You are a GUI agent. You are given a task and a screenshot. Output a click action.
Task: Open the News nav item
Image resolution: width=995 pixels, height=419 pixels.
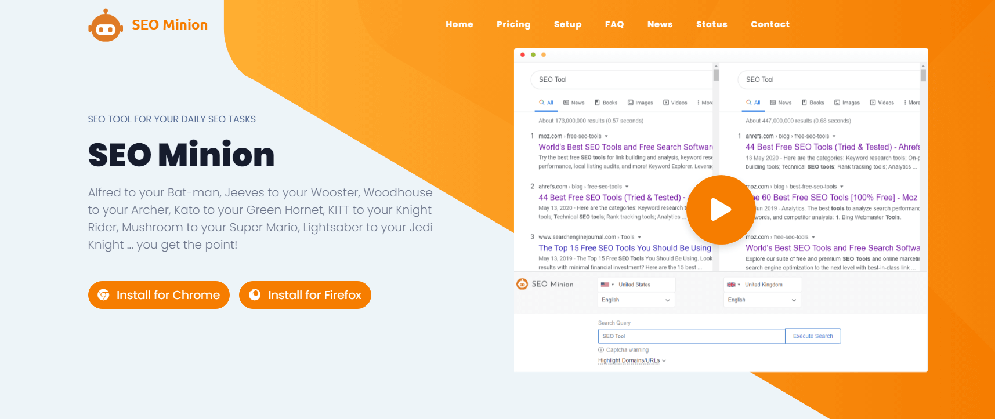660,24
